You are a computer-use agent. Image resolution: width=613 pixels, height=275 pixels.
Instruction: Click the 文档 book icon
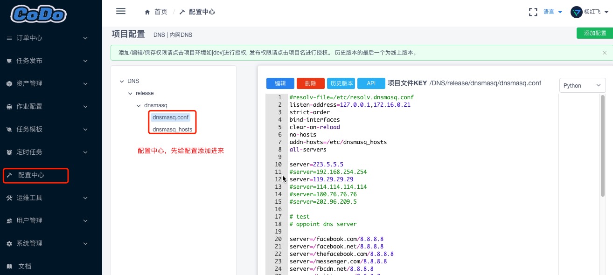[x=9, y=267]
